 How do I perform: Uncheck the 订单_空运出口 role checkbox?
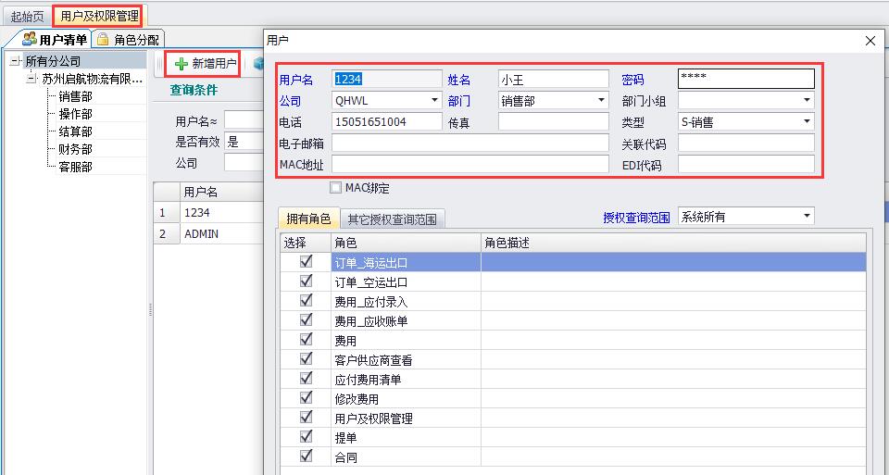click(307, 281)
